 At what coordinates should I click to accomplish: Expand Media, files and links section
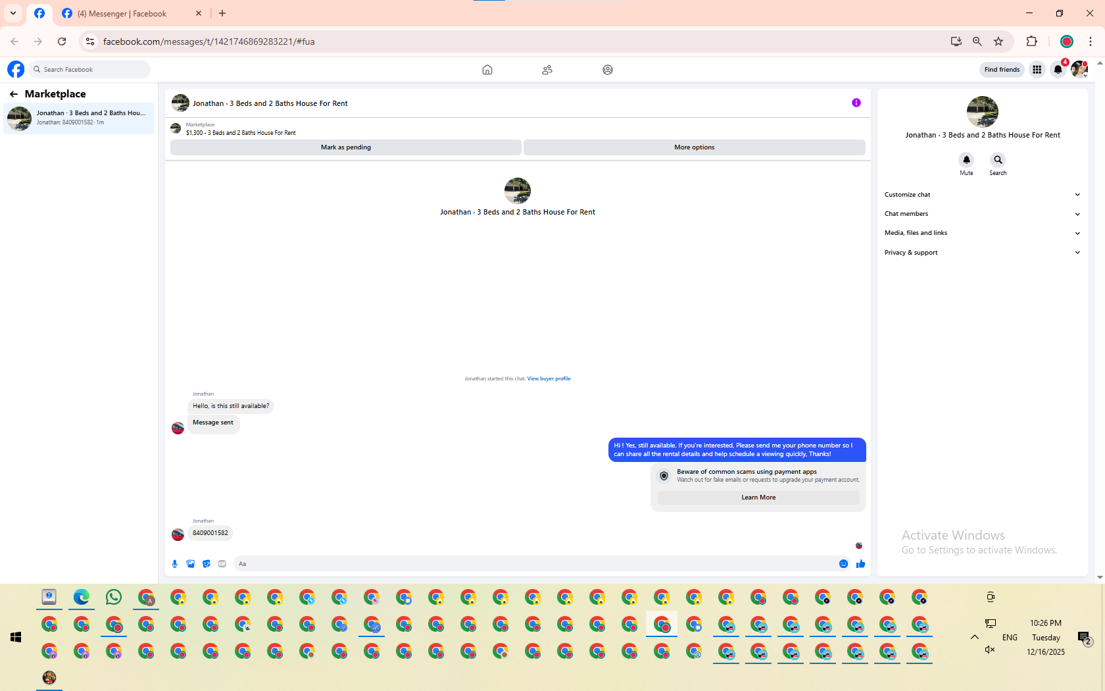pos(982,233)
